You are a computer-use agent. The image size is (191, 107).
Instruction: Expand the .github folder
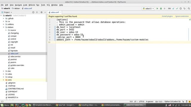pos(4,18)
